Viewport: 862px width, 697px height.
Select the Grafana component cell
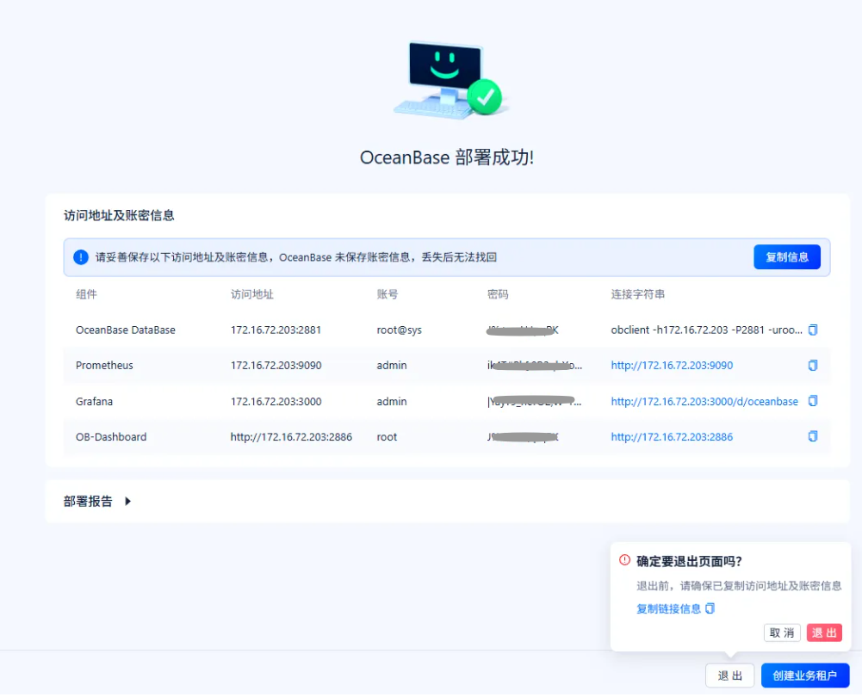94,402
